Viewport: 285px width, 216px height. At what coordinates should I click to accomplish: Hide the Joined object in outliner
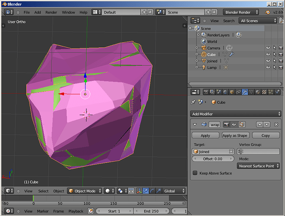tap(268, 61)
